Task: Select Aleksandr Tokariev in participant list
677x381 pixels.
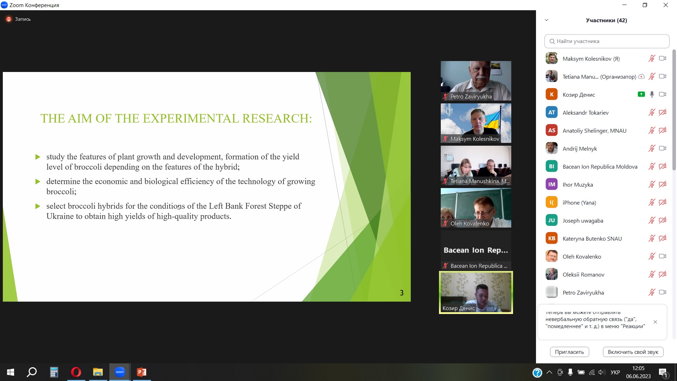Action: 585,113
